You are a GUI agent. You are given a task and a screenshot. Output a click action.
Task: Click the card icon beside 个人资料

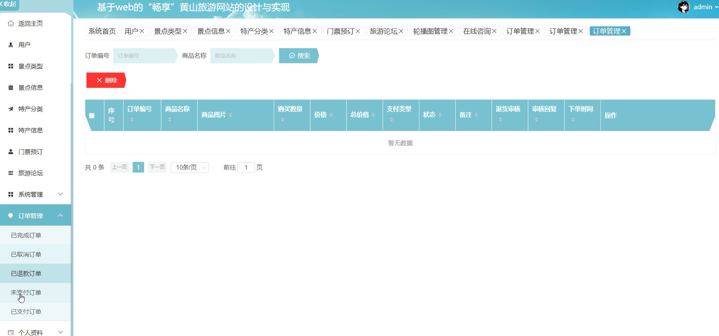pyautogui.click(x=11, y=333)
